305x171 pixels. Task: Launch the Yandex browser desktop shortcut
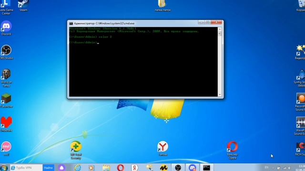(x=163, y=149)
